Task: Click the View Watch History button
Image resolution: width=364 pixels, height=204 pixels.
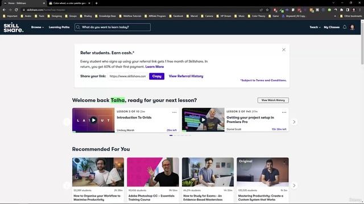Action: (x=273, y=100)
